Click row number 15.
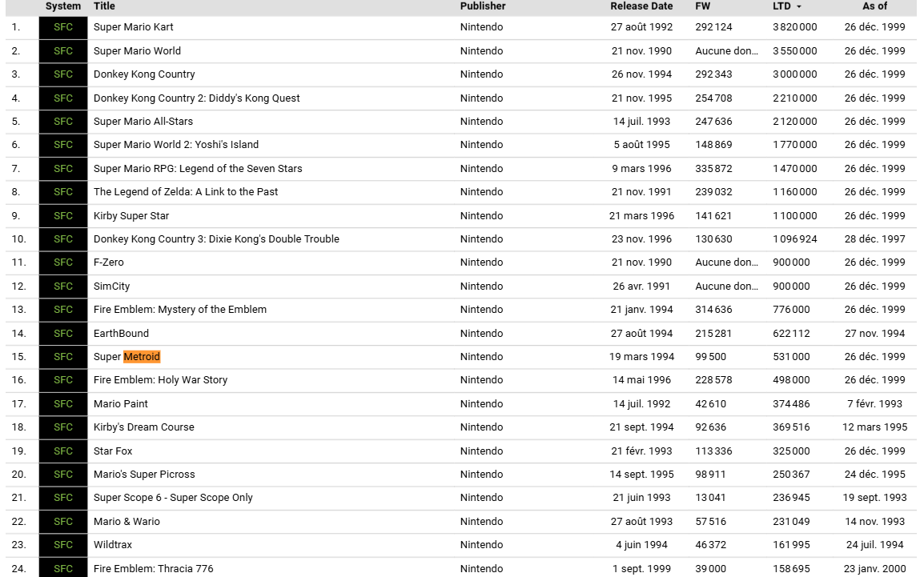Viewport: 920px width, 577px height. 18,356
